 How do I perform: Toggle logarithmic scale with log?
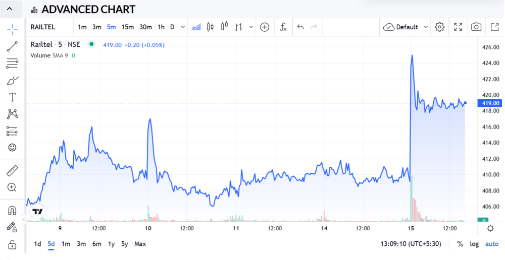pyautogui.click(x=474, y=244)
